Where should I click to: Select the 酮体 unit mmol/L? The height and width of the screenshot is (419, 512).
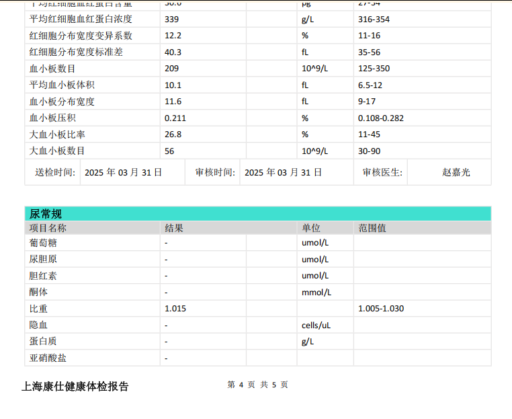point(316,293)
